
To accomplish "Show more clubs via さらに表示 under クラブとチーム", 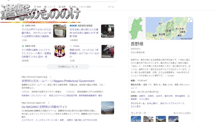I will 136,106.
